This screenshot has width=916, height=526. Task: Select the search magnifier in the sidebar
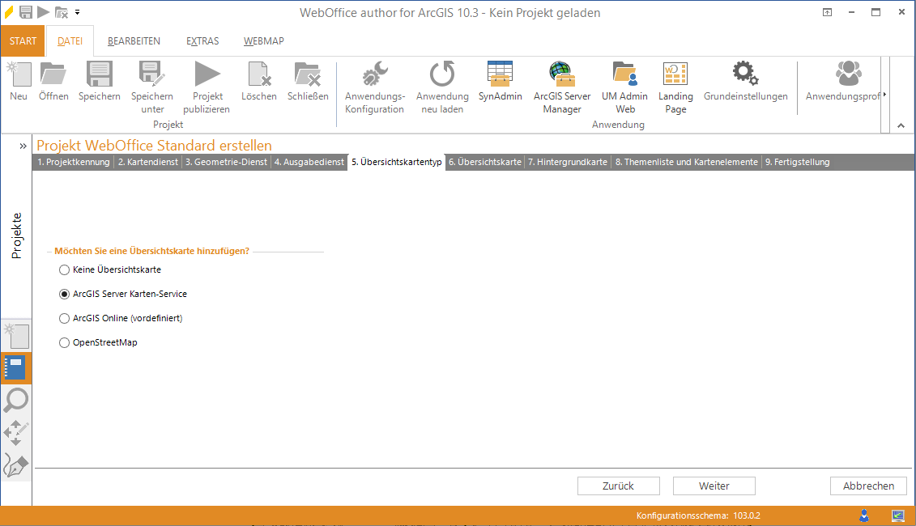[16, 400]
